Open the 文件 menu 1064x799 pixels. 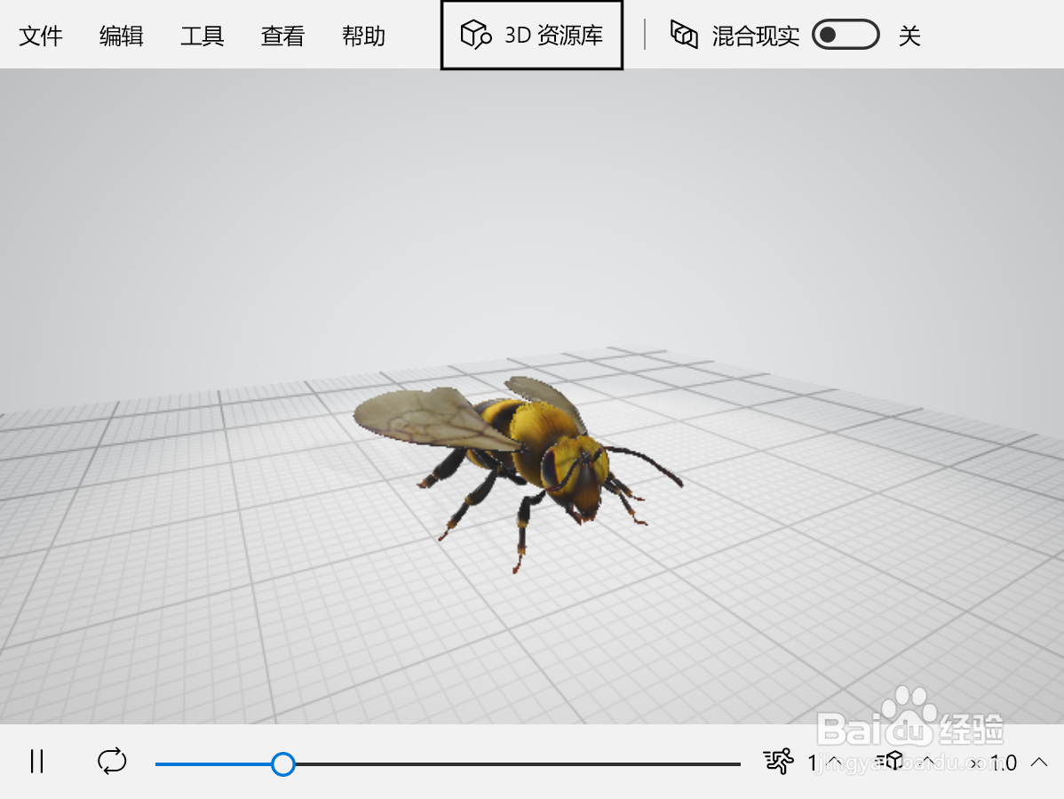[41, 36]
